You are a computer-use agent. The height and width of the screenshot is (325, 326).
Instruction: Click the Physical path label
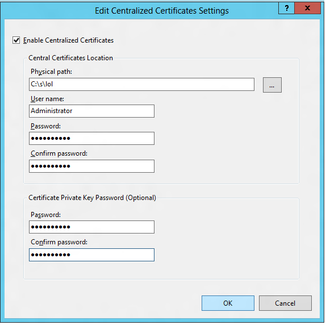click(51, 72)
